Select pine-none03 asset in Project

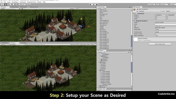(x=106, y=75)
